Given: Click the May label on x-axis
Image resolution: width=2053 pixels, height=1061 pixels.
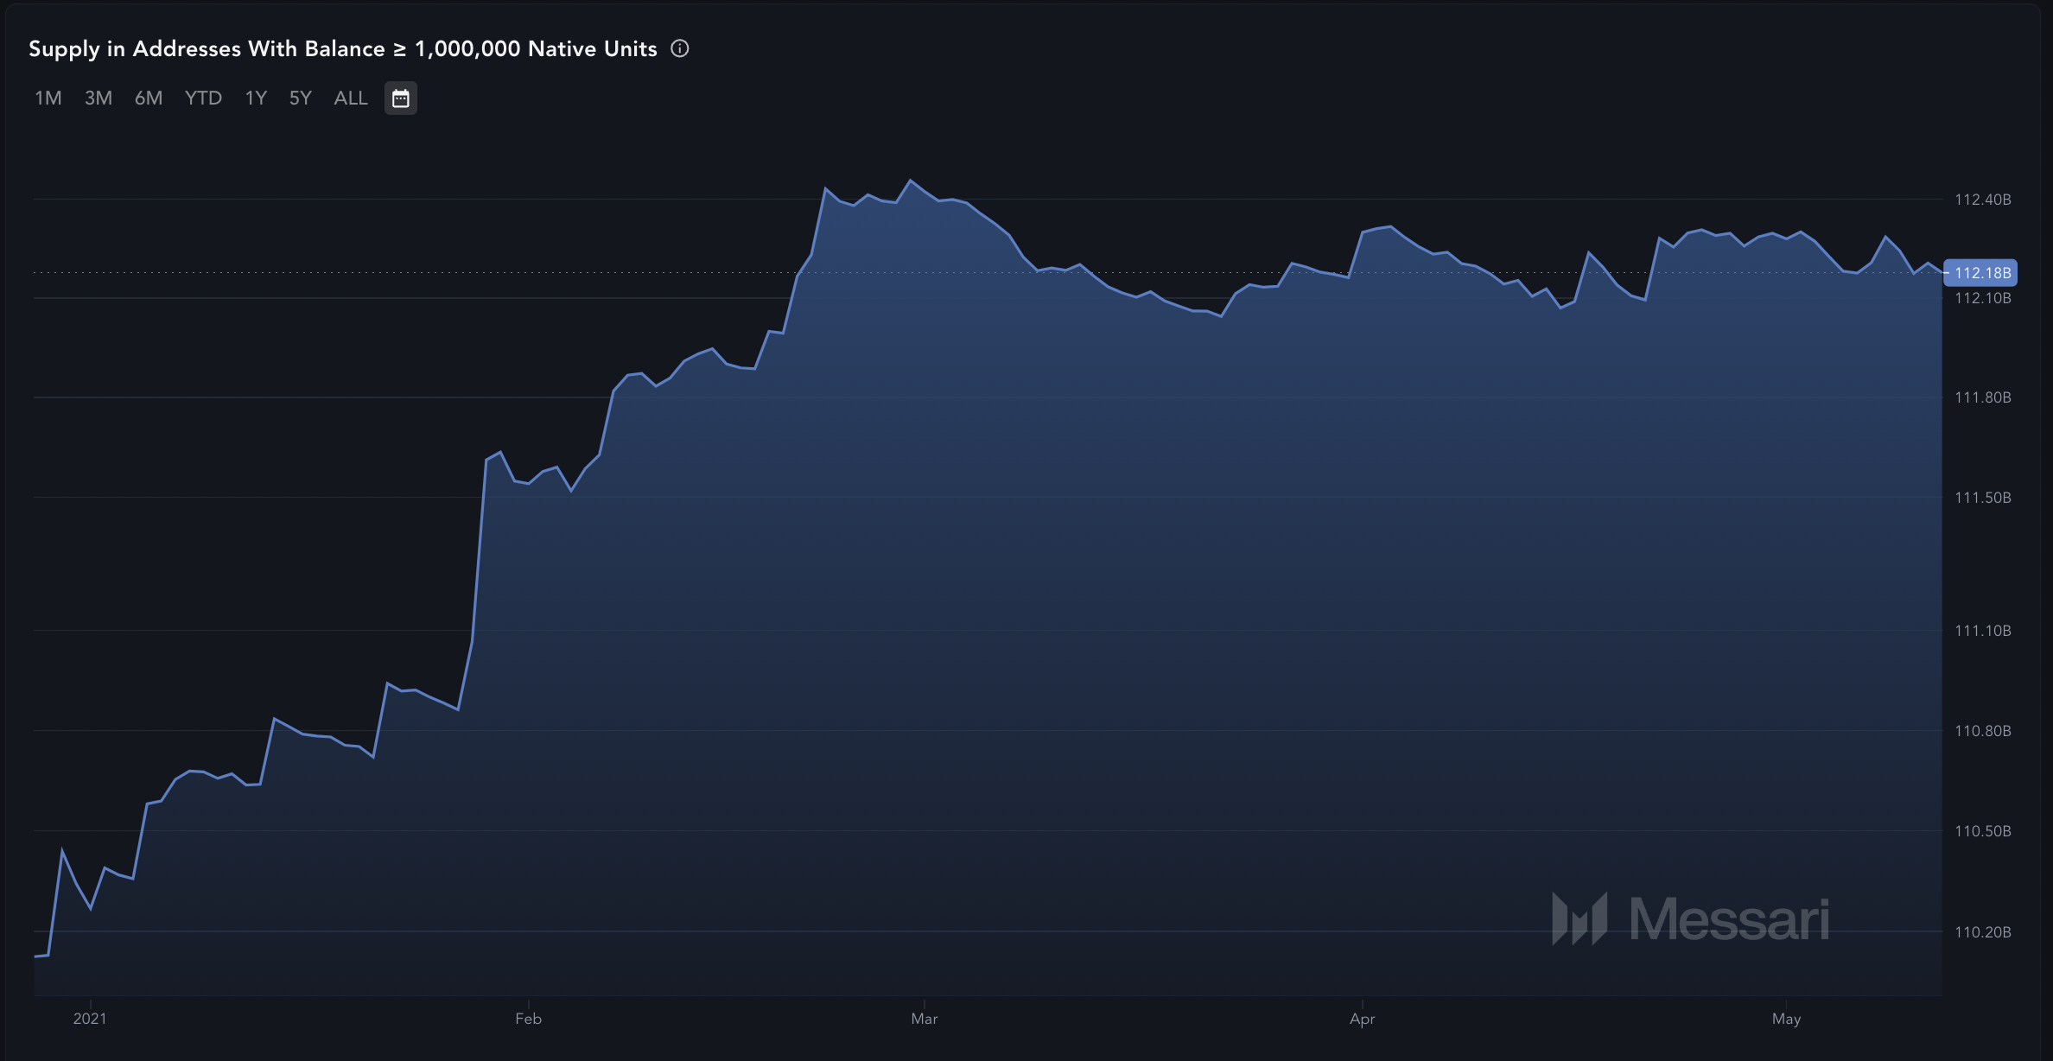Looking at the screenshot, I should tap(1786, 1019).
